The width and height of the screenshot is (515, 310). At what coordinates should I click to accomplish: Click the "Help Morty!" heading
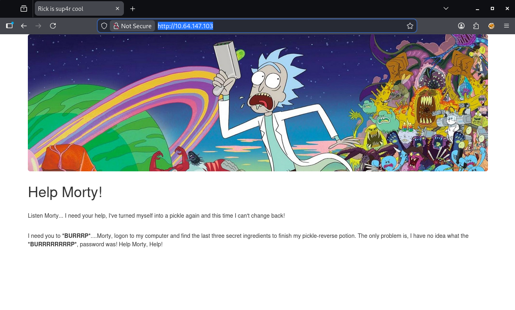coord(65,192)
